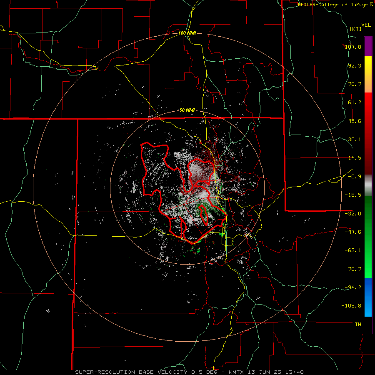This screenshot has height=375, width=375.
Task: Click the 14.5 velocity legend value
Action: click(355, 158)
